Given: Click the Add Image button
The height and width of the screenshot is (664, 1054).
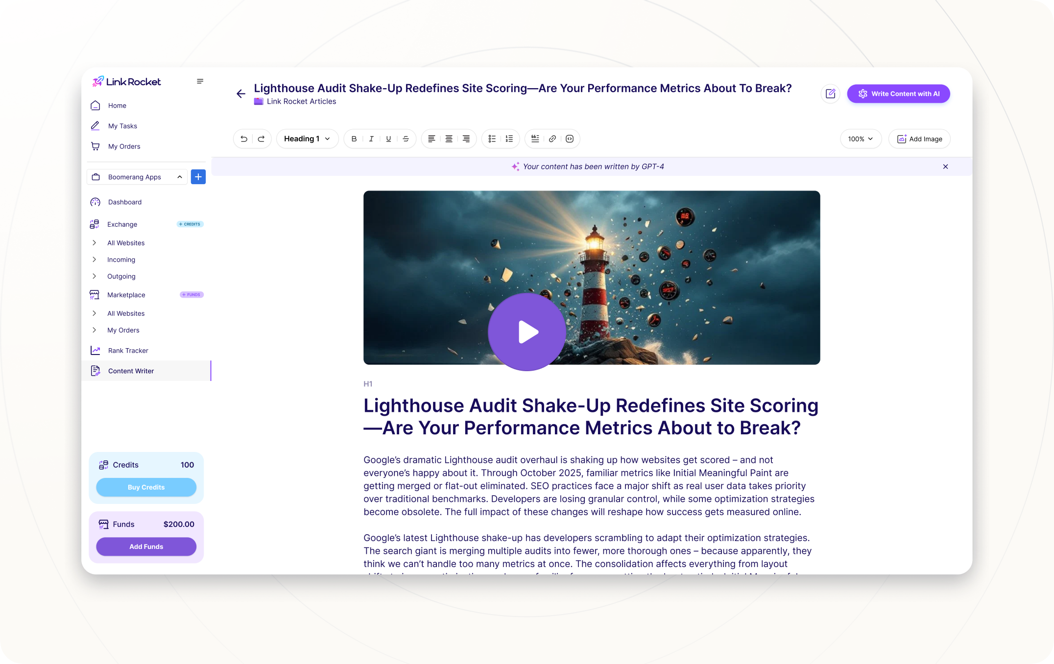Looking at the screenshot, I should (x=919, y=139).
